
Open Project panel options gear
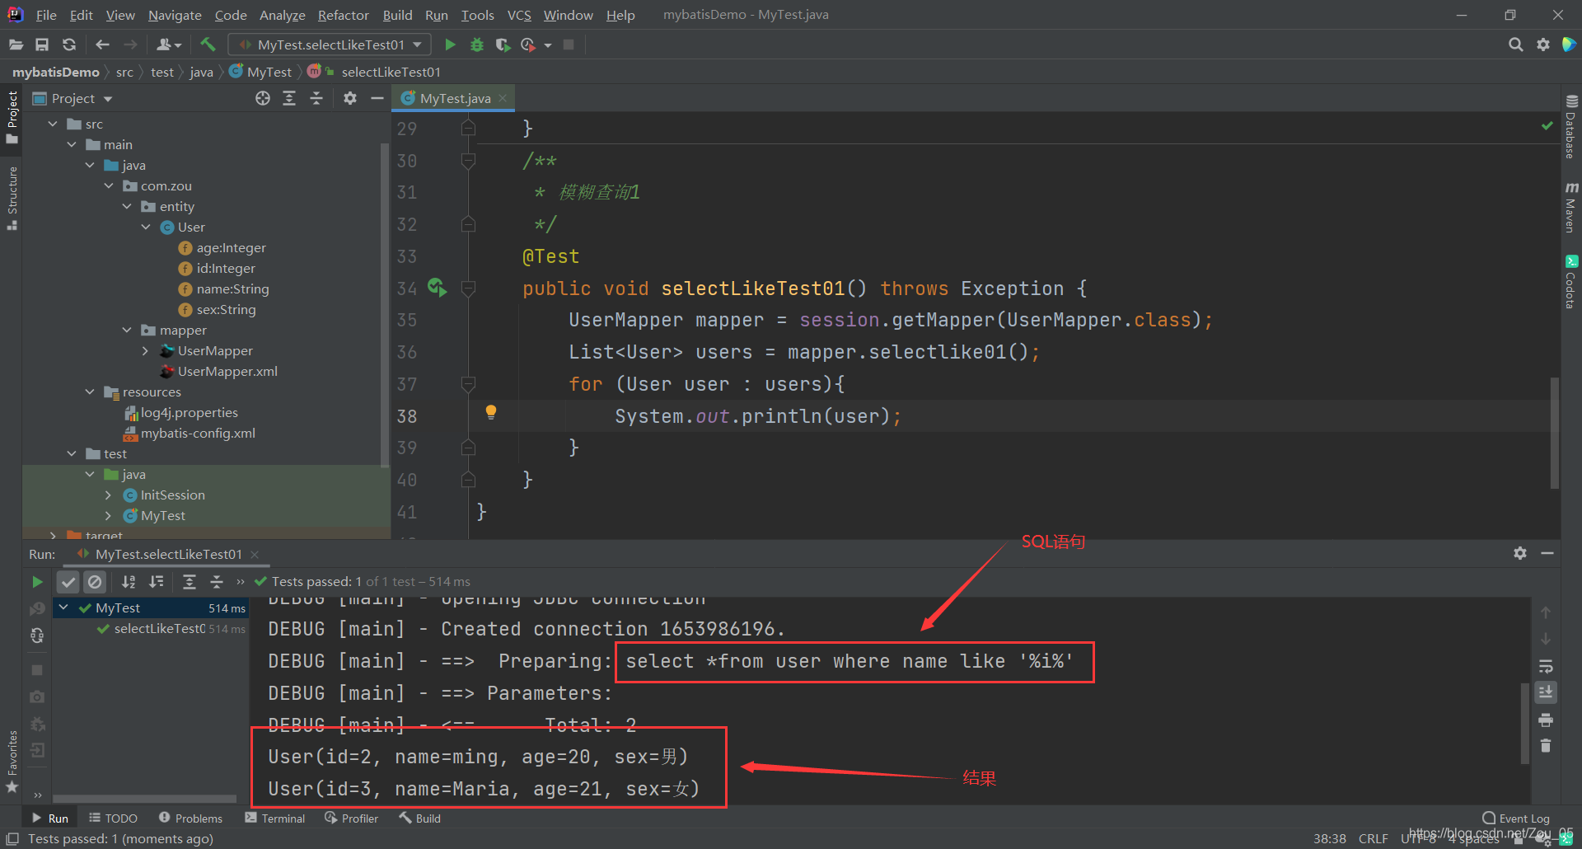pyautogui.click(x=350, y=98)
